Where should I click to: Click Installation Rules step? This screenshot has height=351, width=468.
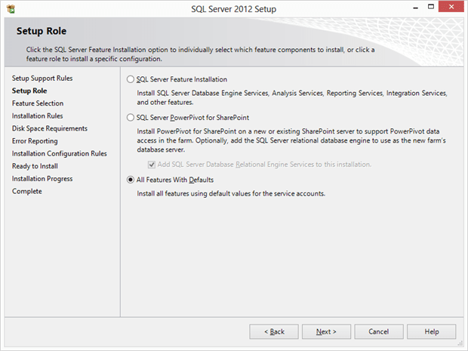pyautogui.click(x=37, y=115)
